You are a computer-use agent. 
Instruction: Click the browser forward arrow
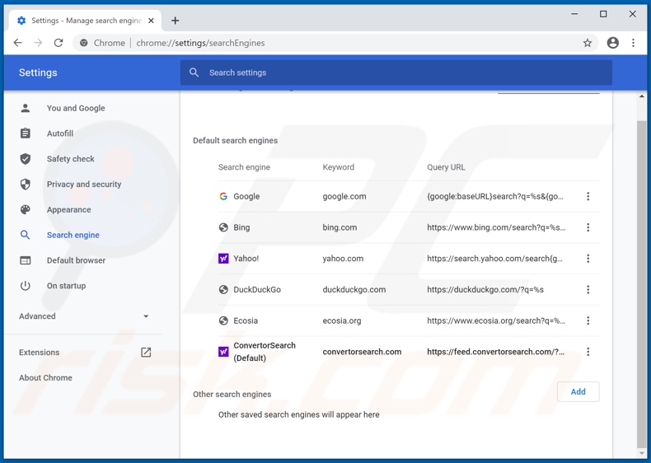coord(38,43)
